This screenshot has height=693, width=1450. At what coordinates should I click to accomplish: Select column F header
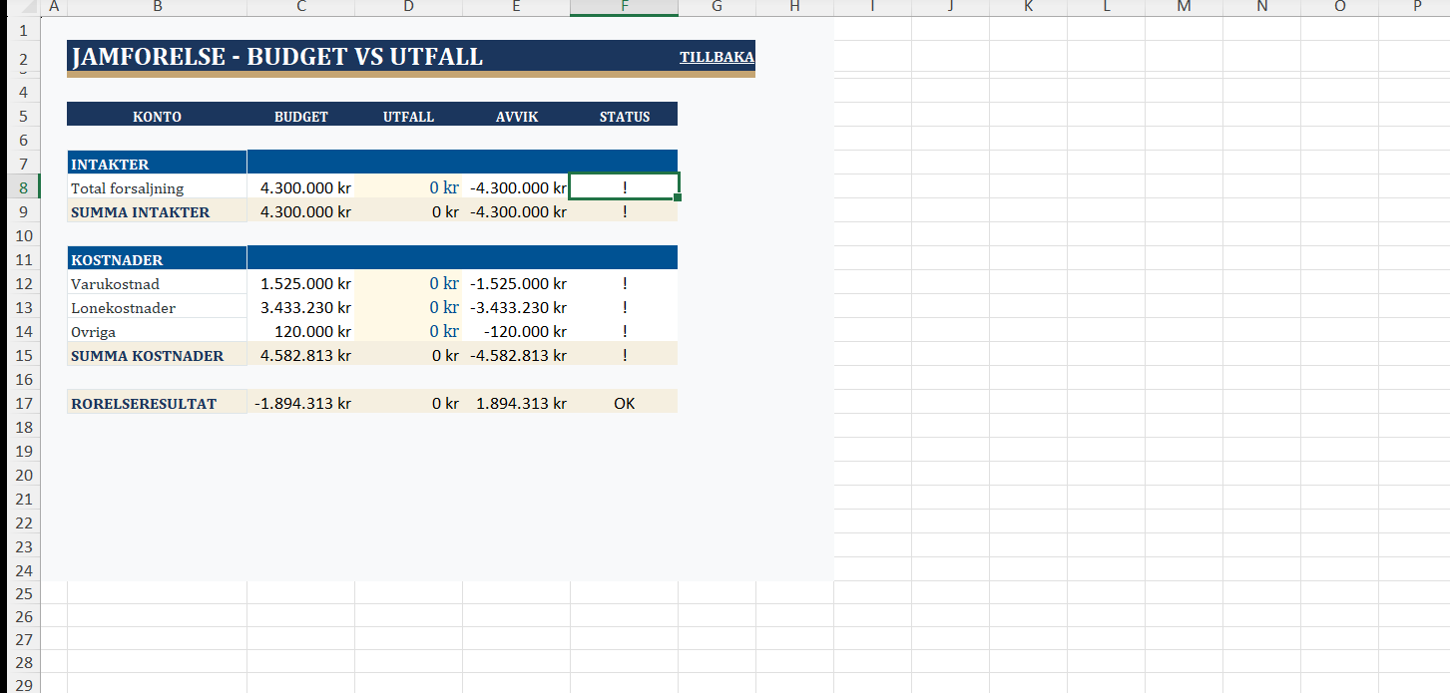[624, 8]
